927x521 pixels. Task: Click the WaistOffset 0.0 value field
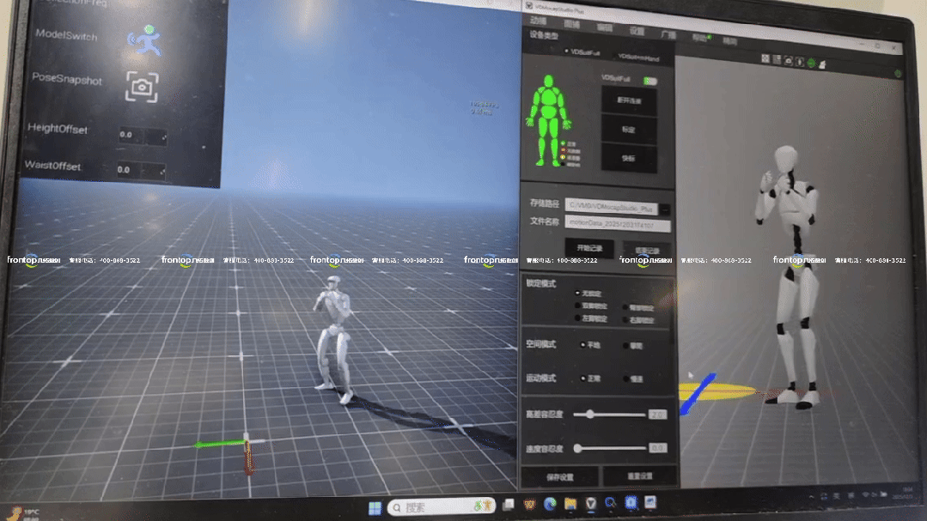[129, 170]
